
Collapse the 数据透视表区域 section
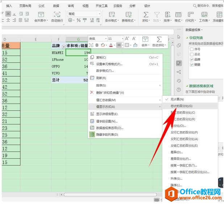pyautogui.click(x=187, y=86)
